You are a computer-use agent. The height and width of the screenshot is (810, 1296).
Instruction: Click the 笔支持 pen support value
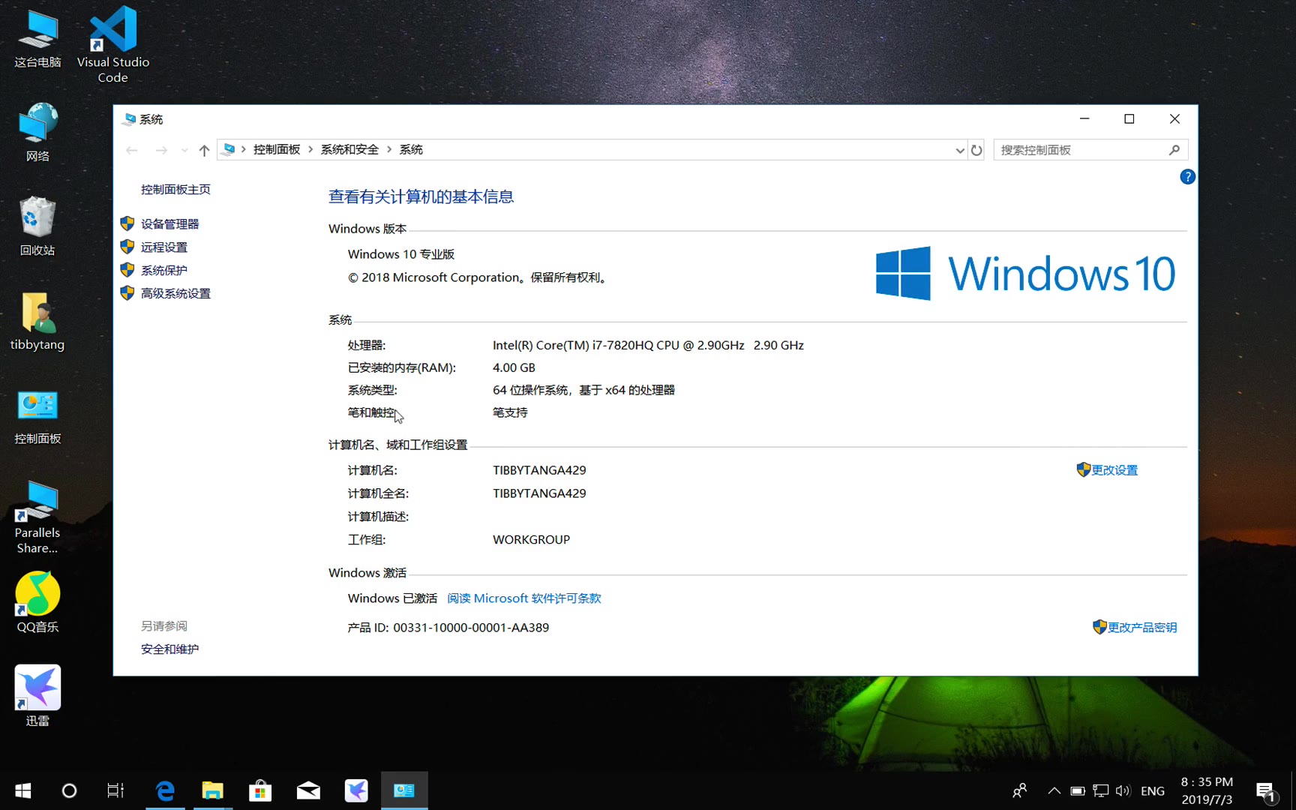[x=510, y=412]
